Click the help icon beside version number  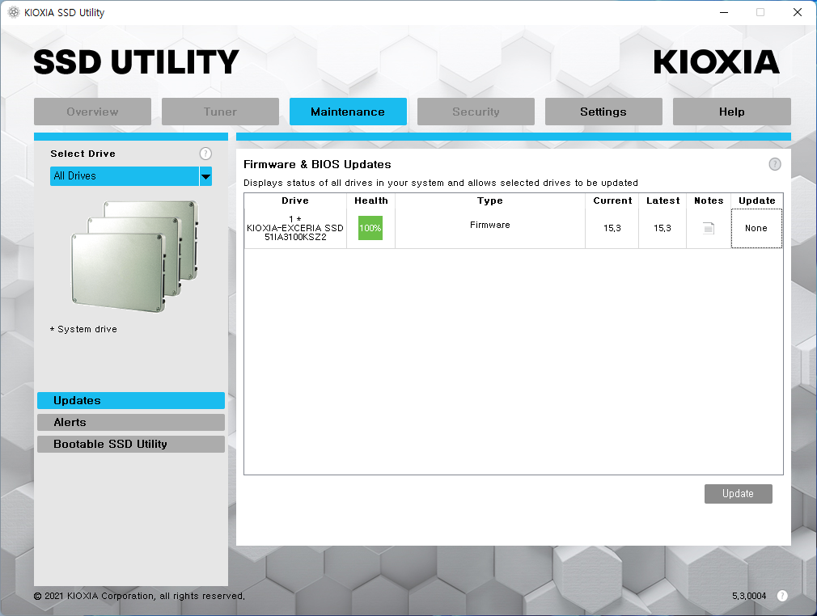[782, 596]
